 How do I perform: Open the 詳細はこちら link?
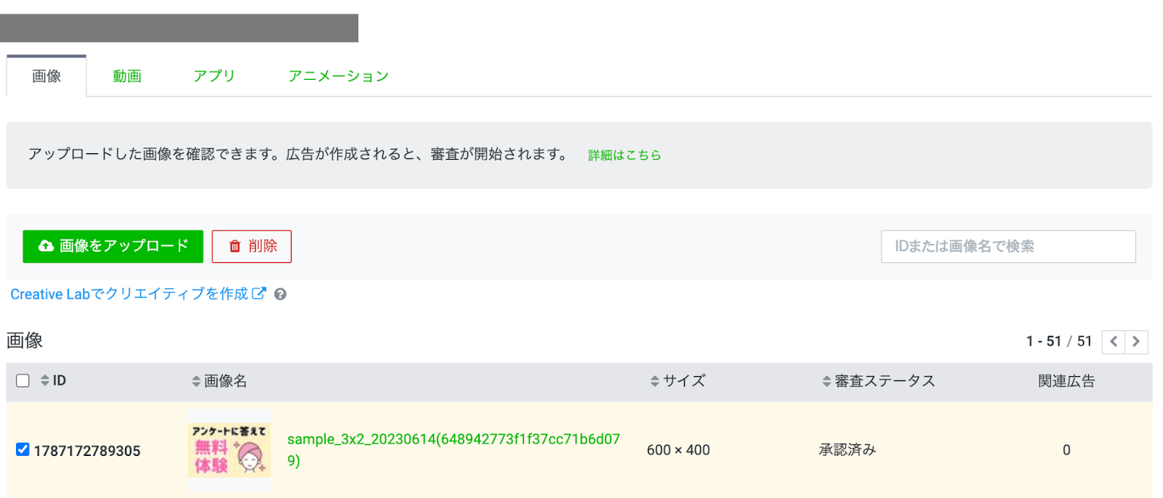tap(624, 155)
